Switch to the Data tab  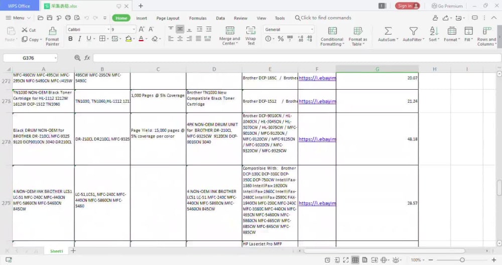click(x=220, y=18)
